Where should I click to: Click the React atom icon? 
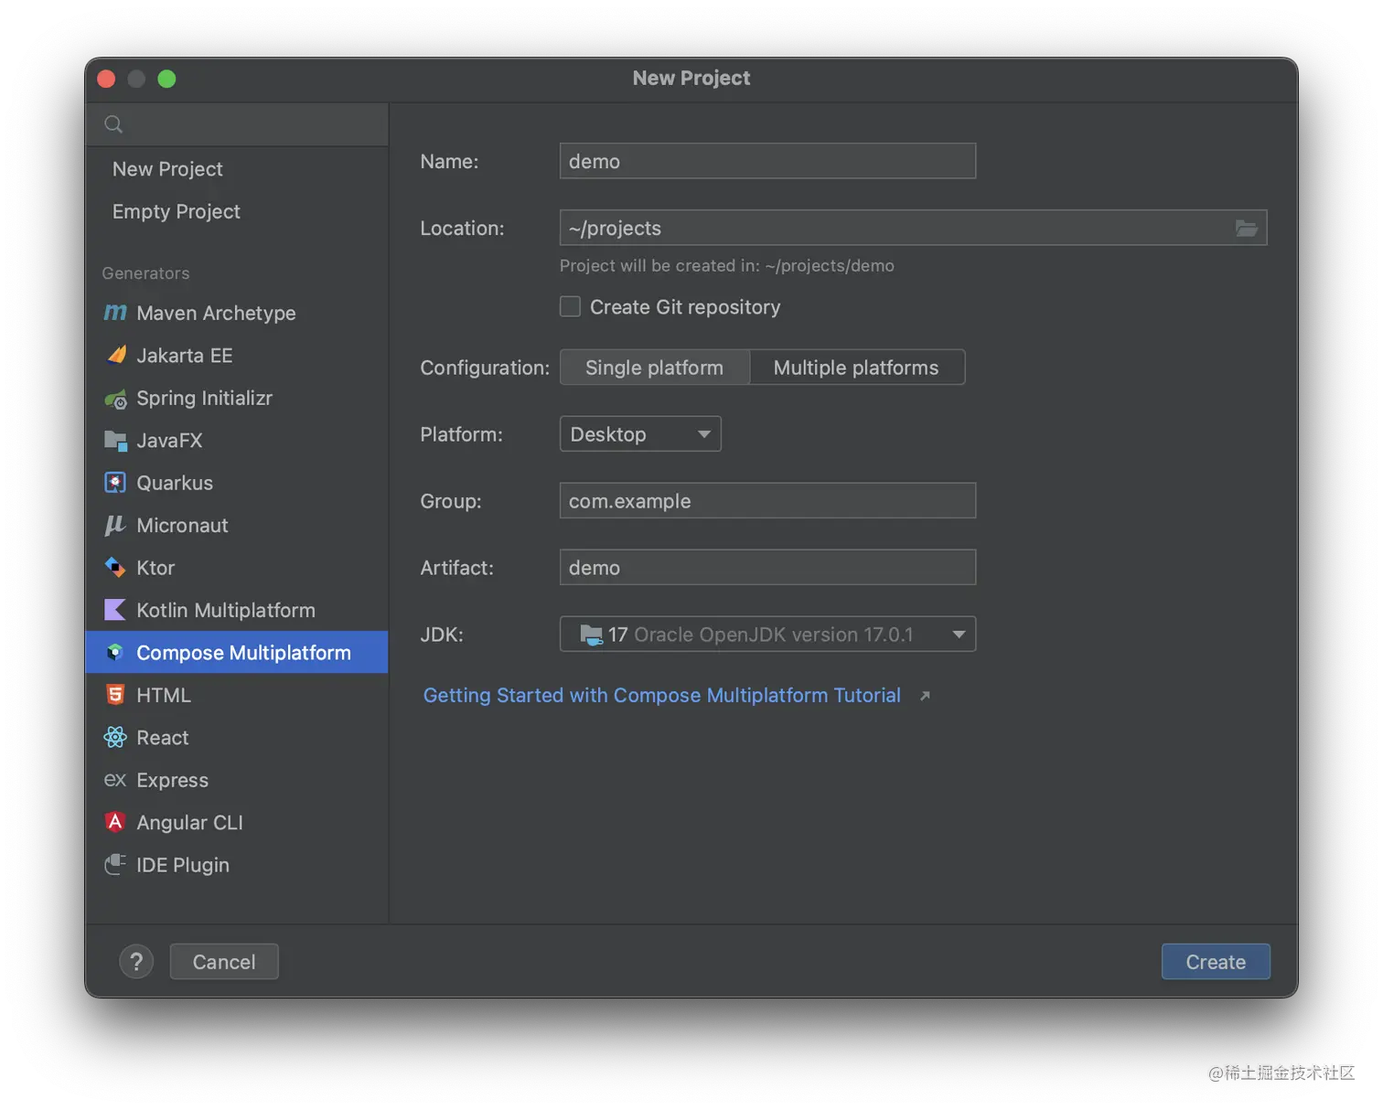(x=115, y=737)
